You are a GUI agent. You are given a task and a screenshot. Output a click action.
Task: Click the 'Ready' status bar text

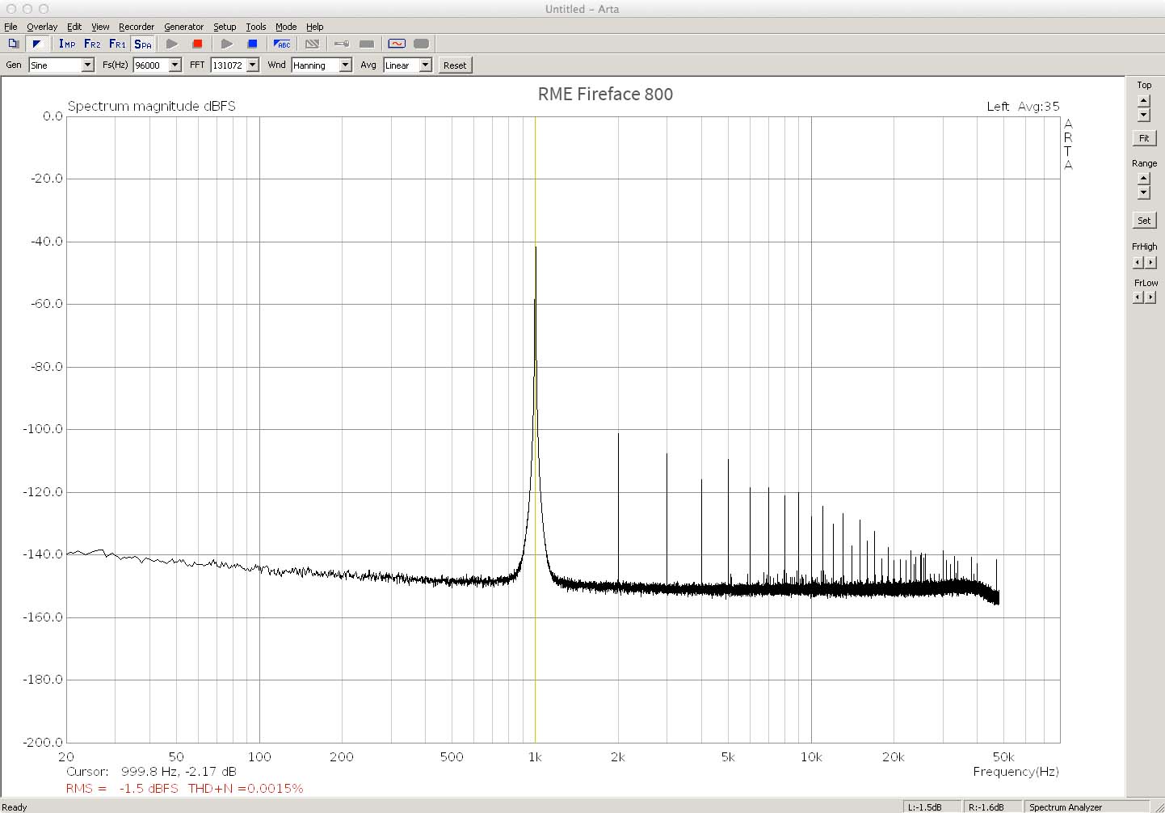pos(15,807)
